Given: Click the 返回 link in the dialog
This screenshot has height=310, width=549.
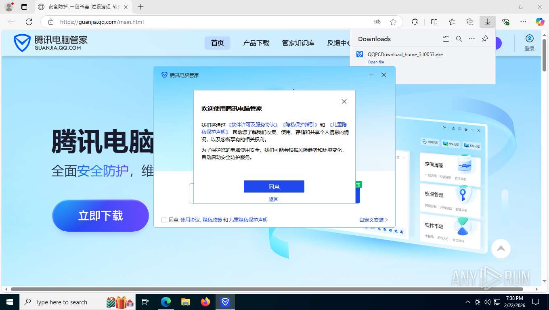Looking at the screenshot, I should tap(274, 199).
